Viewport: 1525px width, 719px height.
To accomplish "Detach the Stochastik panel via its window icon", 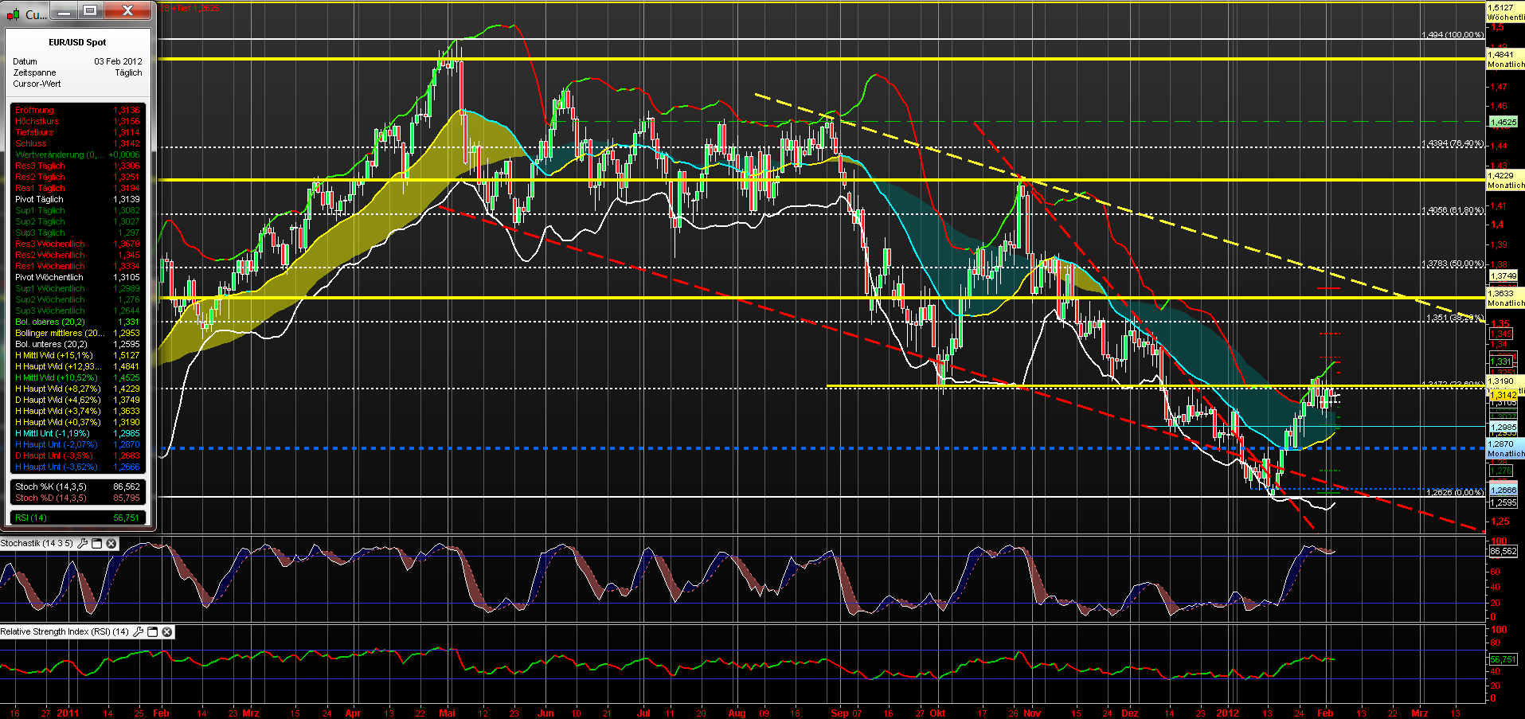I will 97,544.
